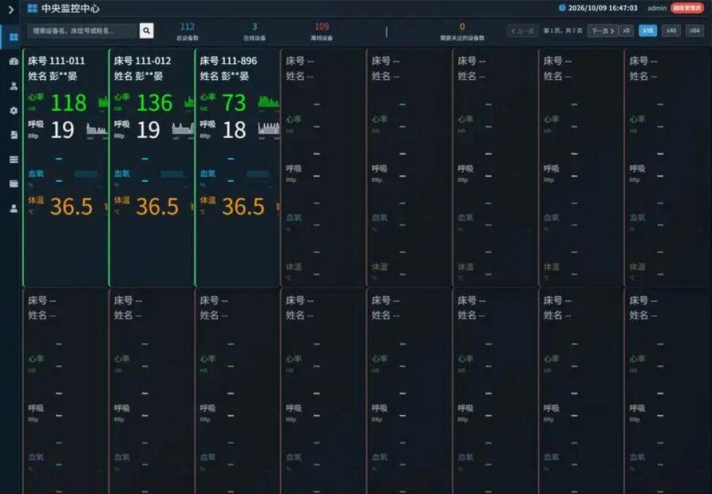Viewport: 712px width, 494px height.
Task: Click respiration value 19 on bed 111-011
Action: coord(62,130)
